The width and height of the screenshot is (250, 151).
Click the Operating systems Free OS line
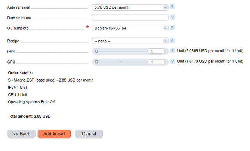click(x=32, y=102)
